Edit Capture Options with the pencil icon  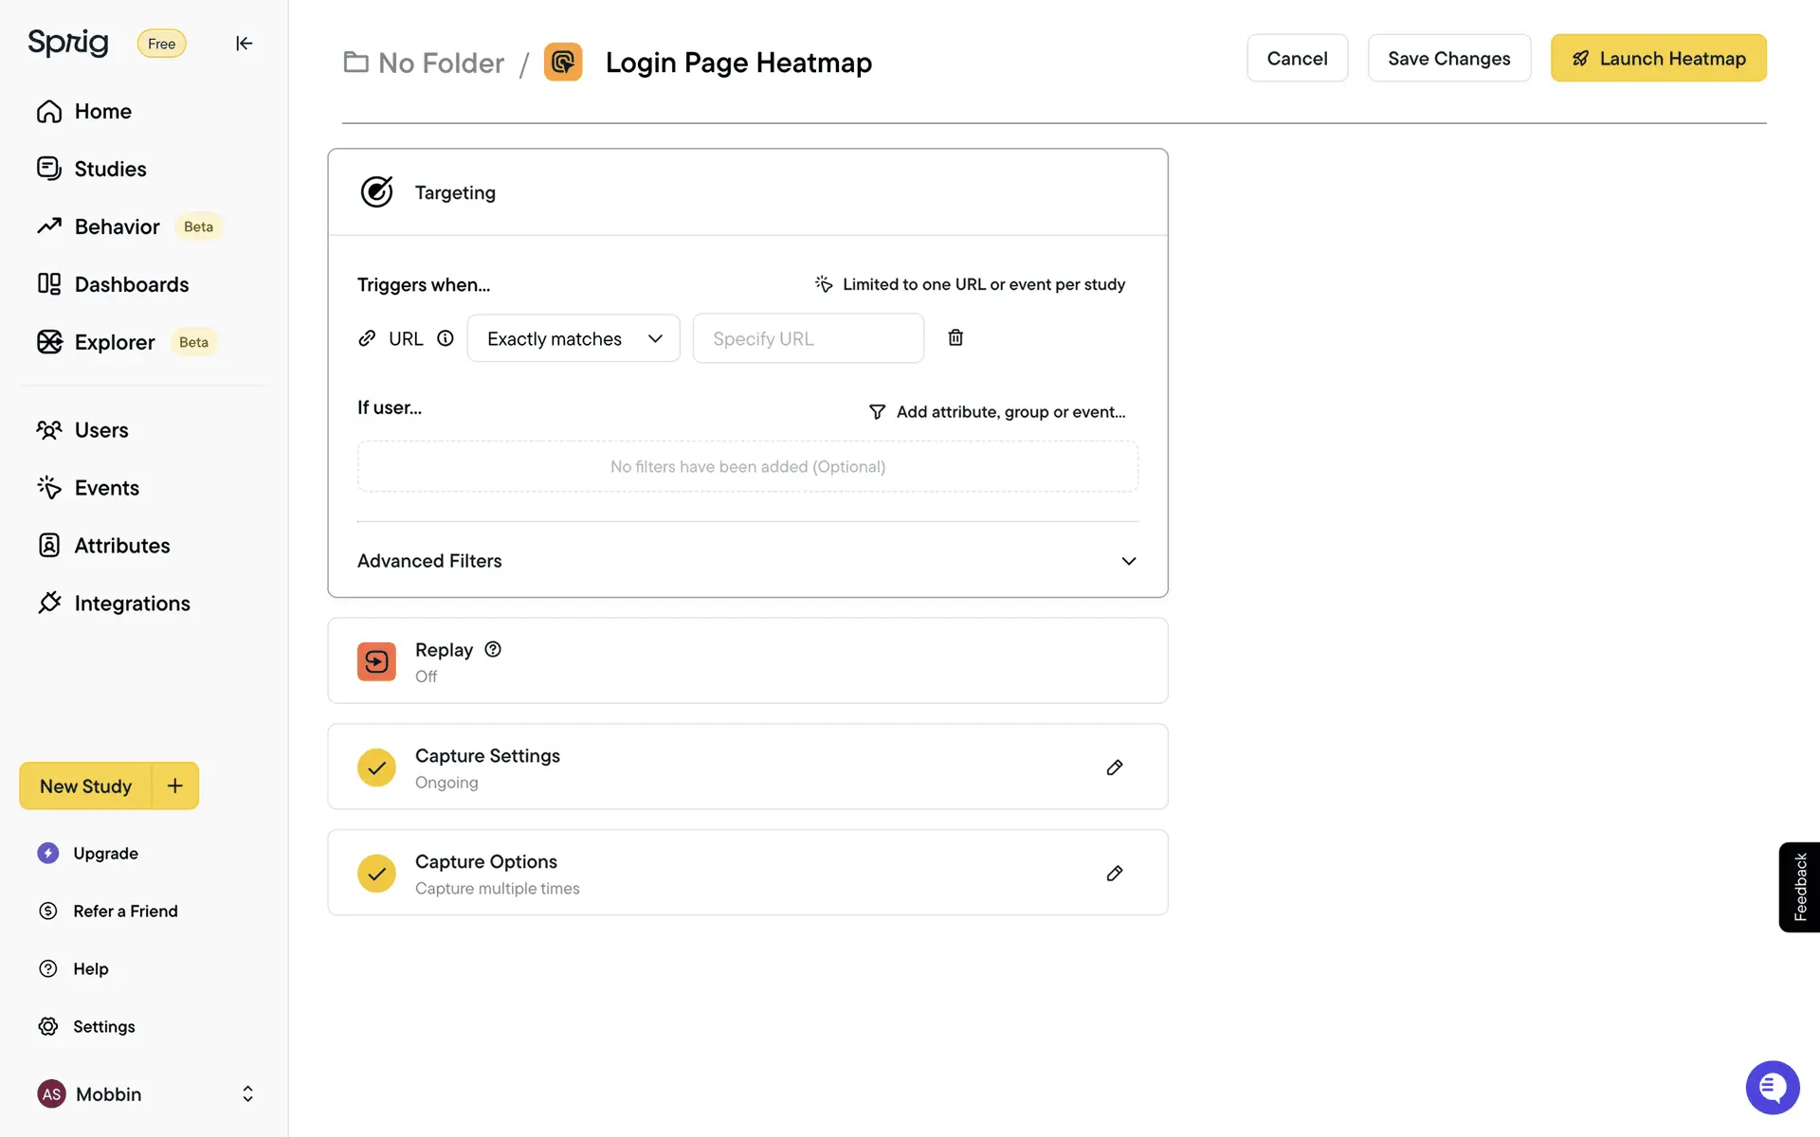pyautogui.click(x=1115, y=874)
